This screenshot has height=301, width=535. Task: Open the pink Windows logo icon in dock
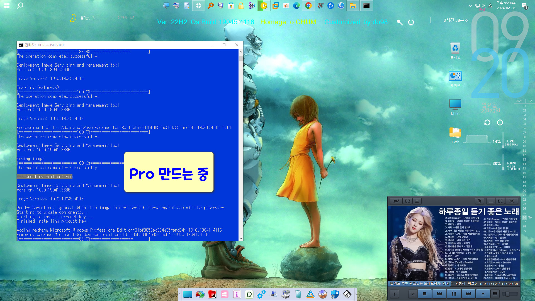pyautogui.click(x=224, y=294)
